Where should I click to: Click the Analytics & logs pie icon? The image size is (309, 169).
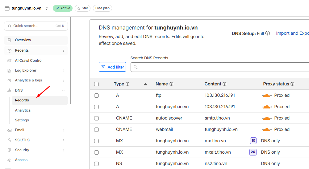coord(9,81)
